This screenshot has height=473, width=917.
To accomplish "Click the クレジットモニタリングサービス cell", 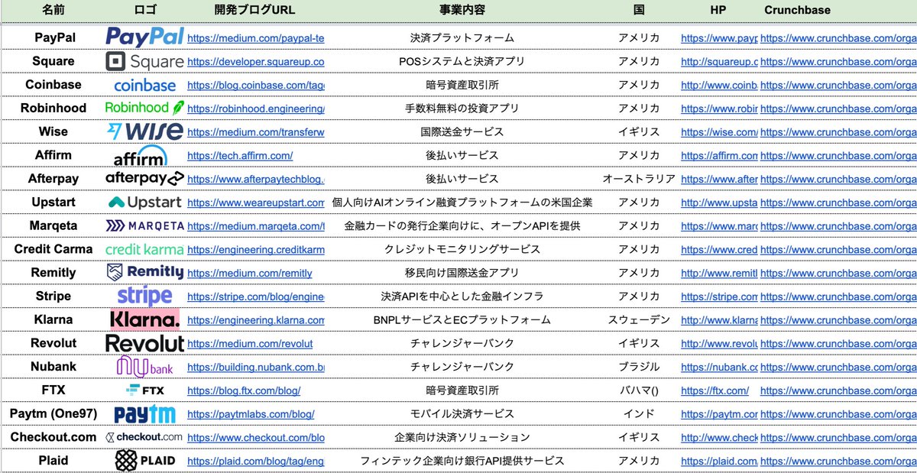I will [462, 249].
